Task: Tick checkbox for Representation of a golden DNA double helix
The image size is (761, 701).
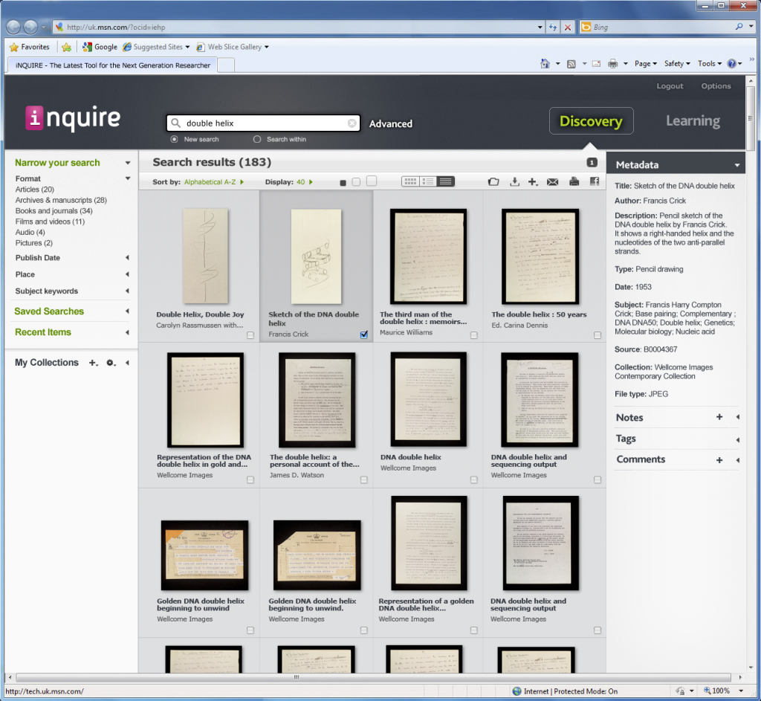Action: 473,630
